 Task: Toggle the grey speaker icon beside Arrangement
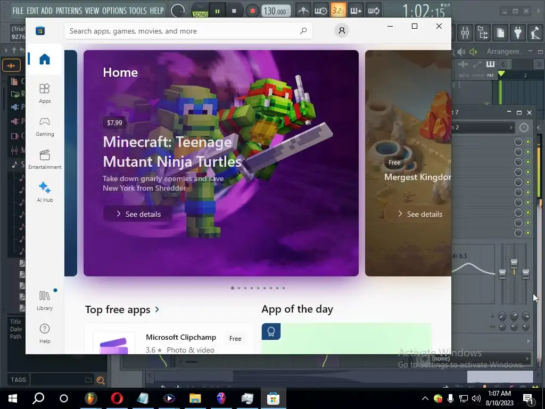click(x=461, y=52)
